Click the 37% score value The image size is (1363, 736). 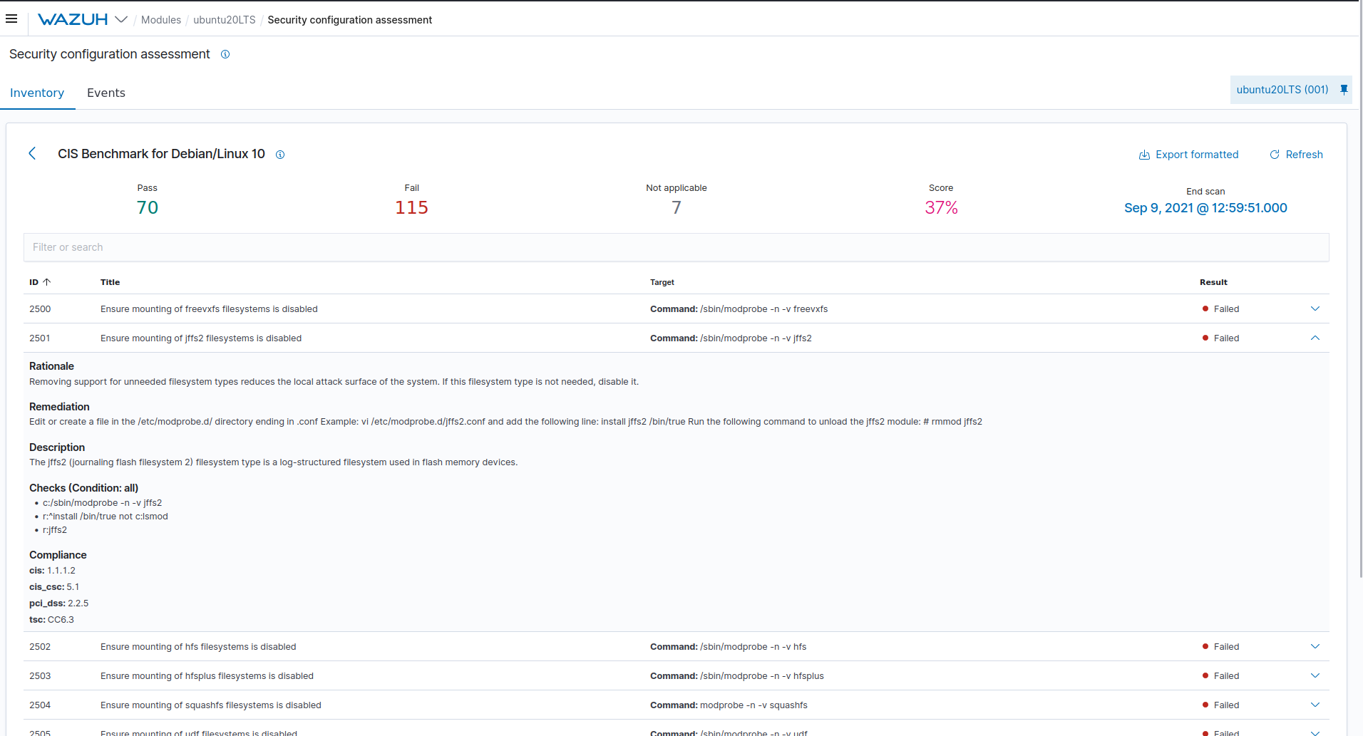coord(941,207)
